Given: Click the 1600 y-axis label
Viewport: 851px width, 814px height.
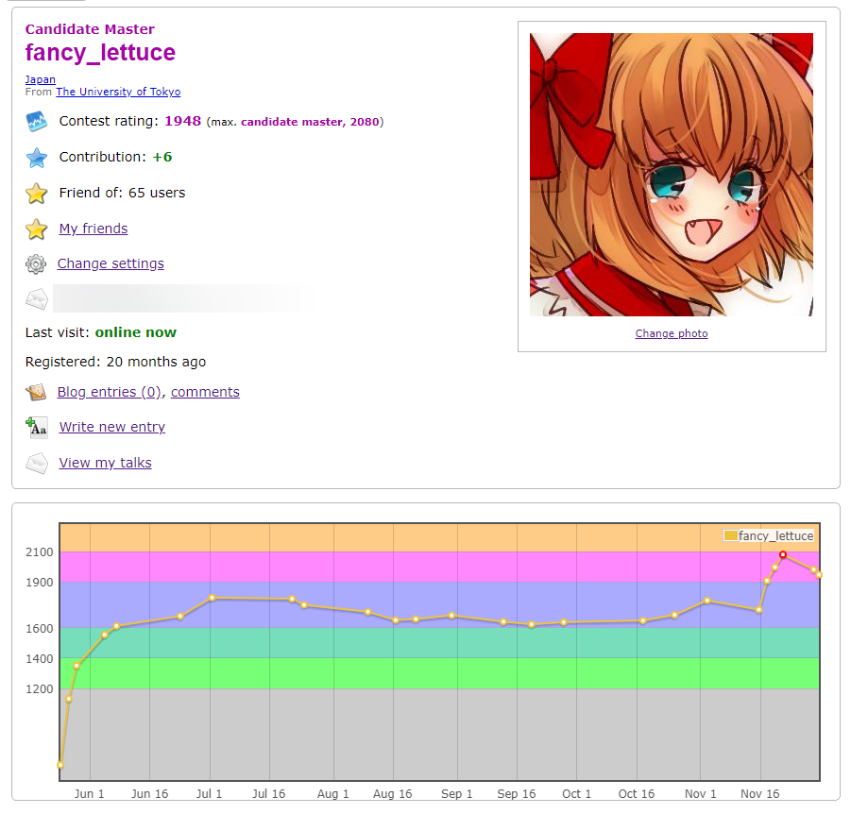Looking at the screenshot, I should click(40, 628).
